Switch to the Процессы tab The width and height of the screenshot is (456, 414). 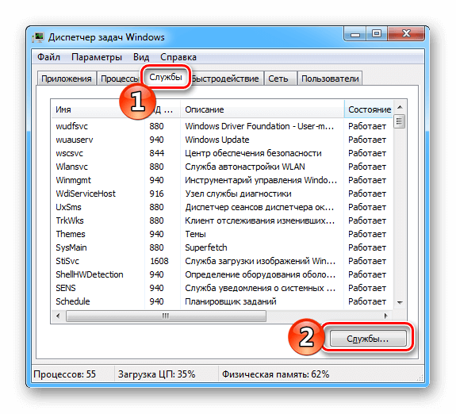coord(119,79)
